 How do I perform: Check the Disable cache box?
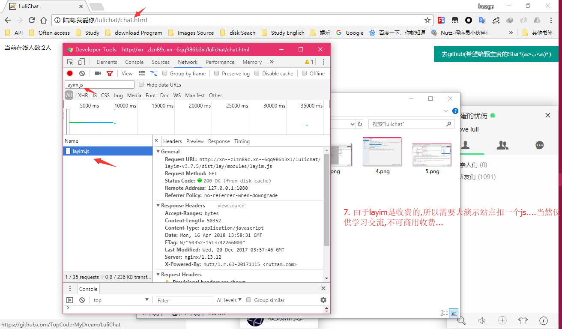coord(257,73)
